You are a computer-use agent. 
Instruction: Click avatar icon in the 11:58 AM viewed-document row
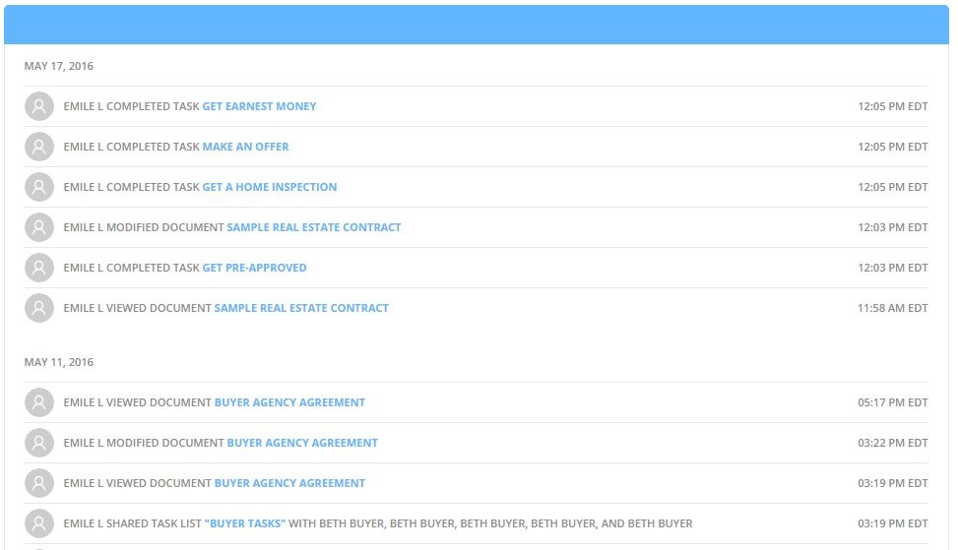pos(39,308)
